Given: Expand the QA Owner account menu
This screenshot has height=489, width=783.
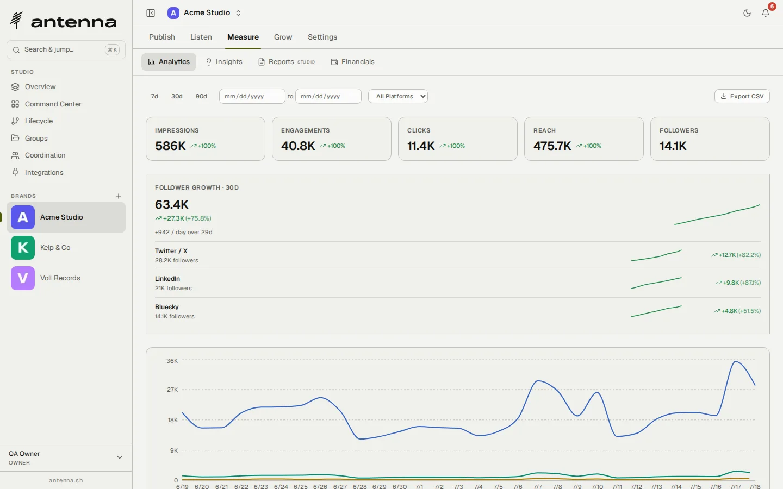Looking at the screenshot, I should (x=66, y=457).
